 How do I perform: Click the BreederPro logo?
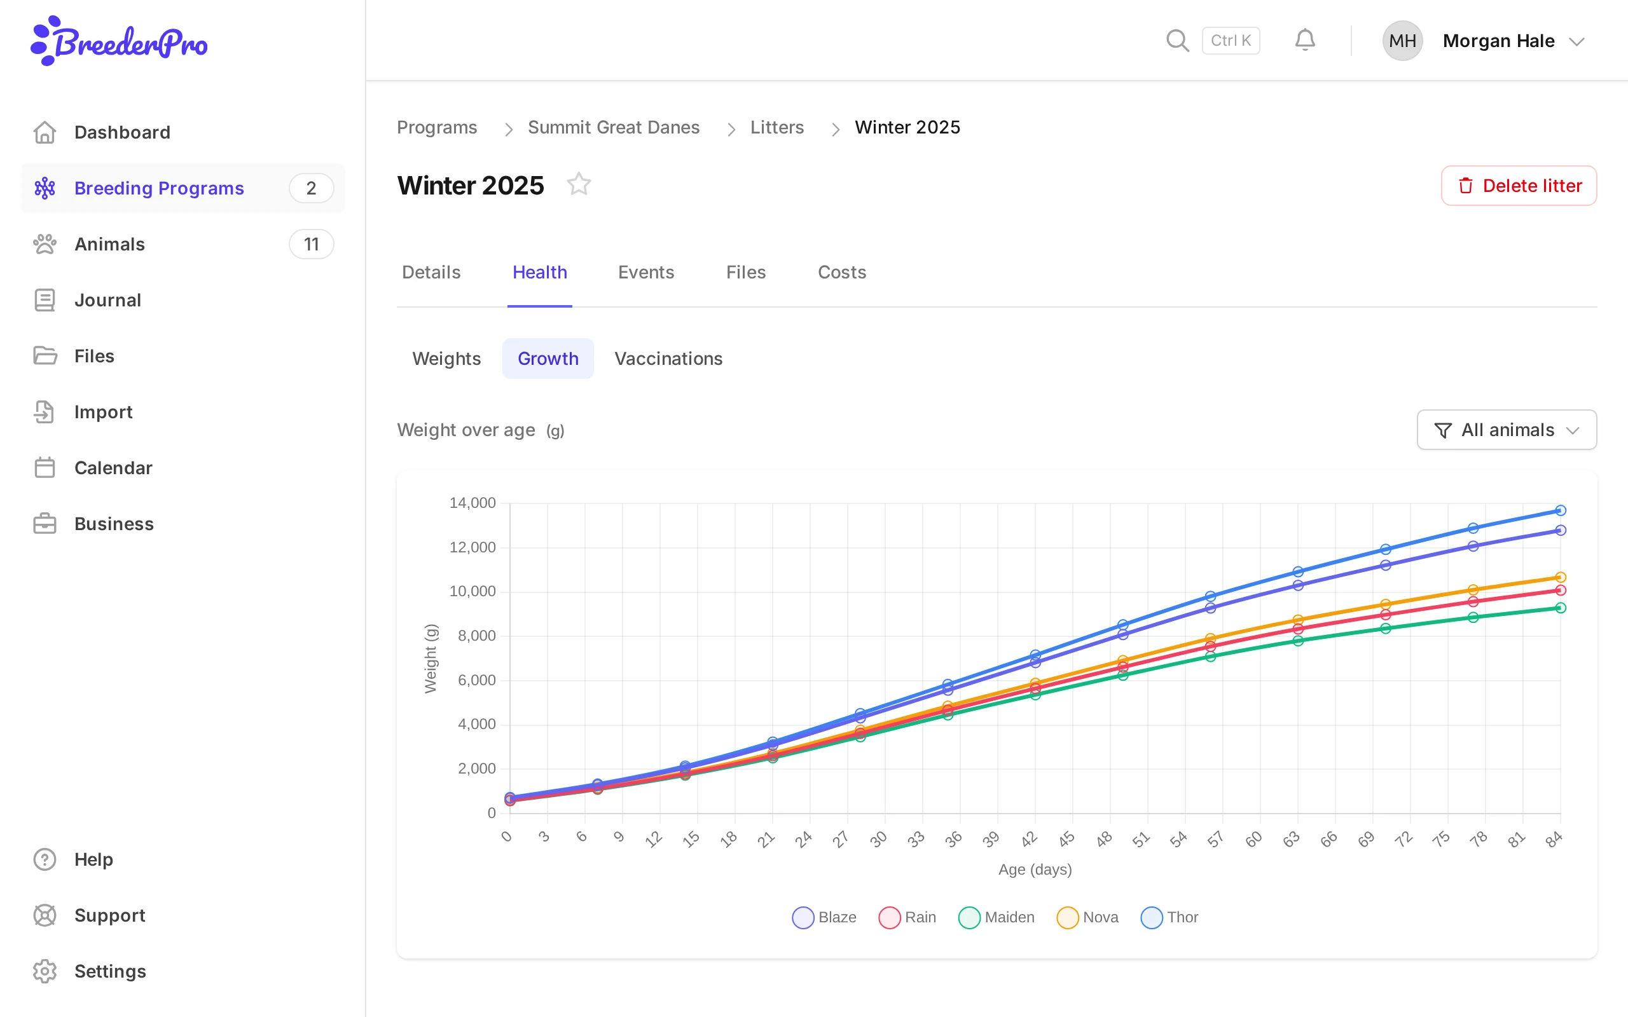[x=119, y=41]
